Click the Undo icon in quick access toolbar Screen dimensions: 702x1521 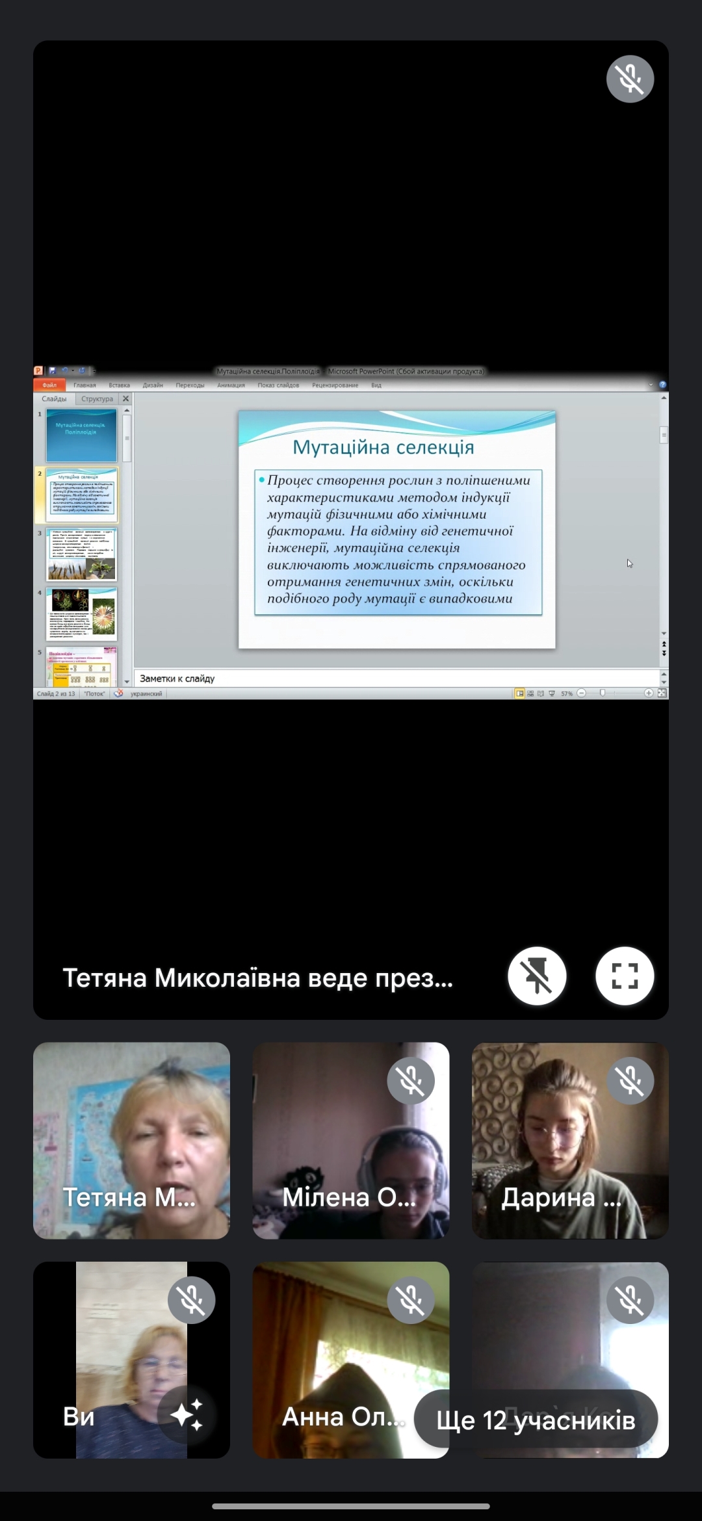pos(64,371)
